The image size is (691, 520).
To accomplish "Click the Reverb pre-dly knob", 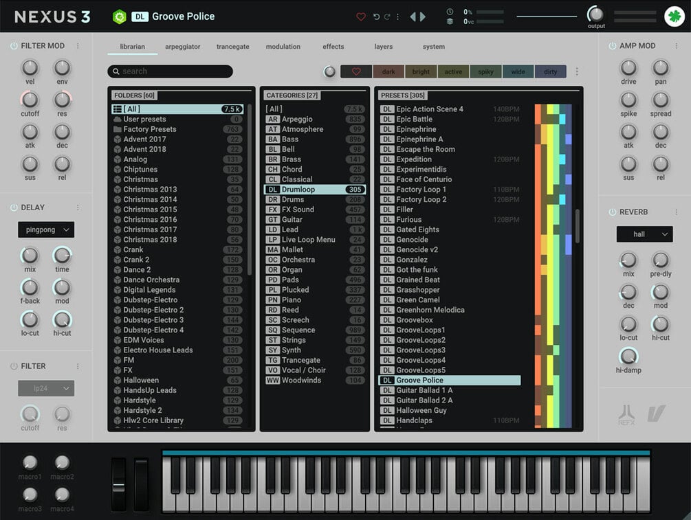I will [661, 260].
